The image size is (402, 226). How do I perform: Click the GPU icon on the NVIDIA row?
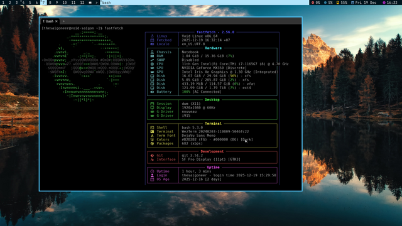point(152,68)
